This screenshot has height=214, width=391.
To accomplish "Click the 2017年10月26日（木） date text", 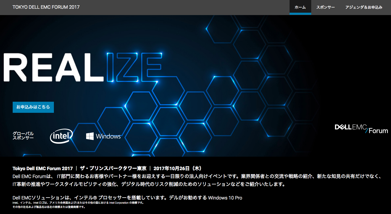I will pyautogui.click(x=178, y=168).
